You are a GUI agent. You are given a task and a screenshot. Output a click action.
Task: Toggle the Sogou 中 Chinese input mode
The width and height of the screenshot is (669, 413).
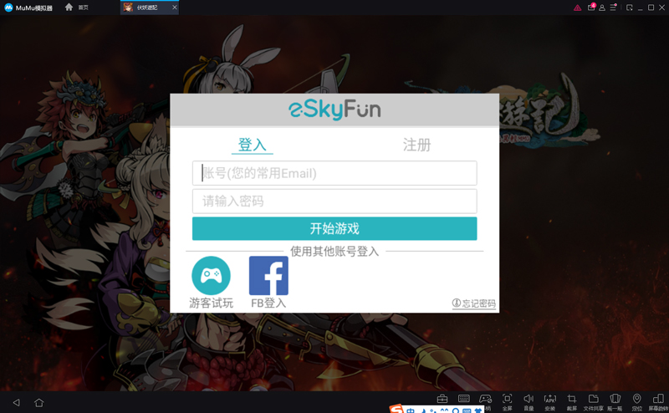pos(411,410)
